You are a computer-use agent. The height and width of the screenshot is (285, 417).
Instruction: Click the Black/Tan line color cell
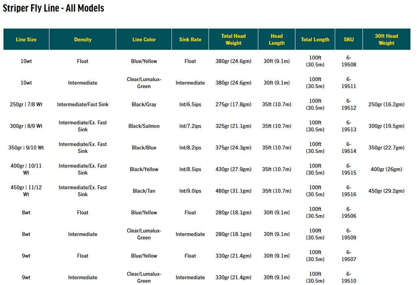point(144,191)
